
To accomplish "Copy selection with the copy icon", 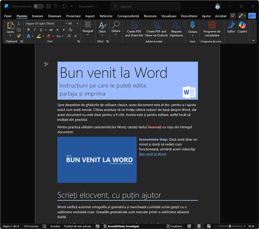I will coord(19,30).
